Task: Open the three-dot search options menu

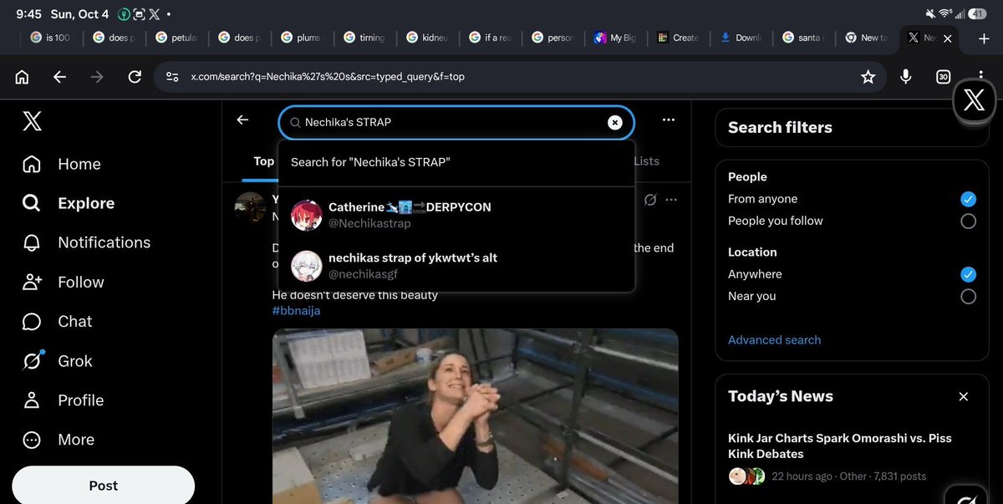Action: (668, 120)
